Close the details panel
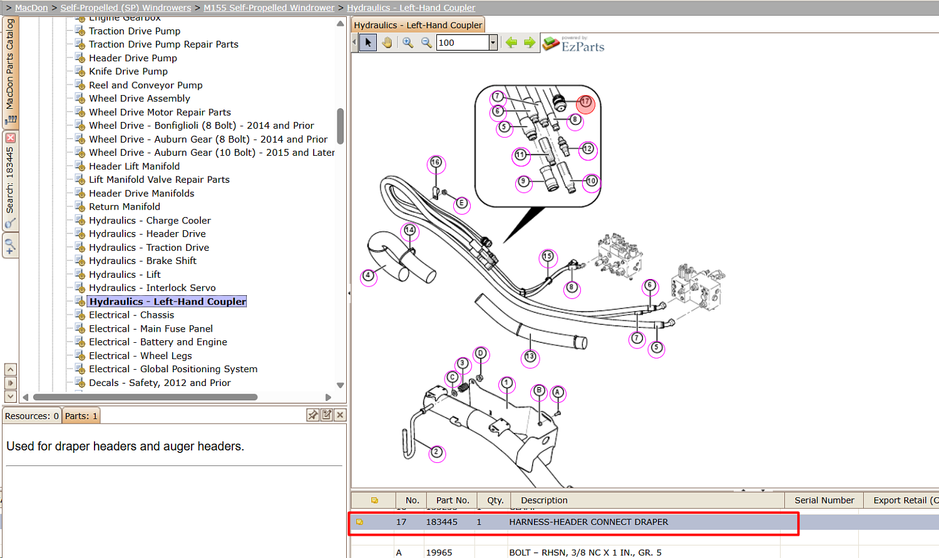The height and width of the screenshot is (558, 939). click(x=340, y=415)
